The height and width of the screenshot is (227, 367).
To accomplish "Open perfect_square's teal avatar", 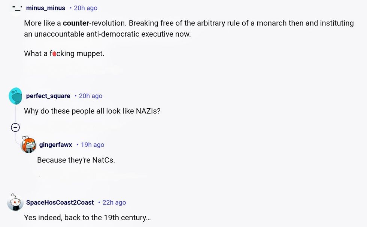I will (x=16, y=96).
